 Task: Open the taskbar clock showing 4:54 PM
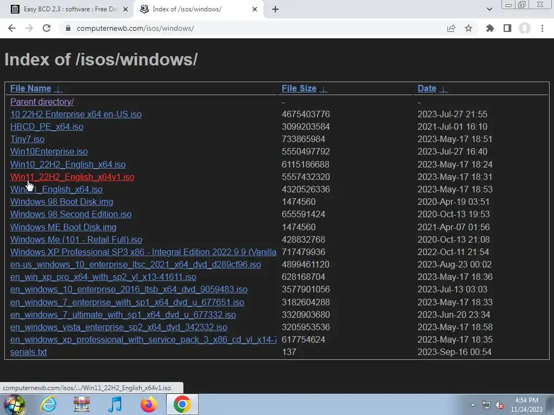point(526,405)
